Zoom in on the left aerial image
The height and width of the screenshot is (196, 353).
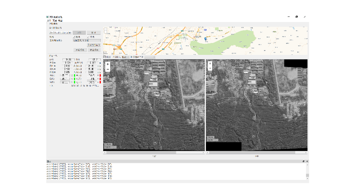pos(108,64)
